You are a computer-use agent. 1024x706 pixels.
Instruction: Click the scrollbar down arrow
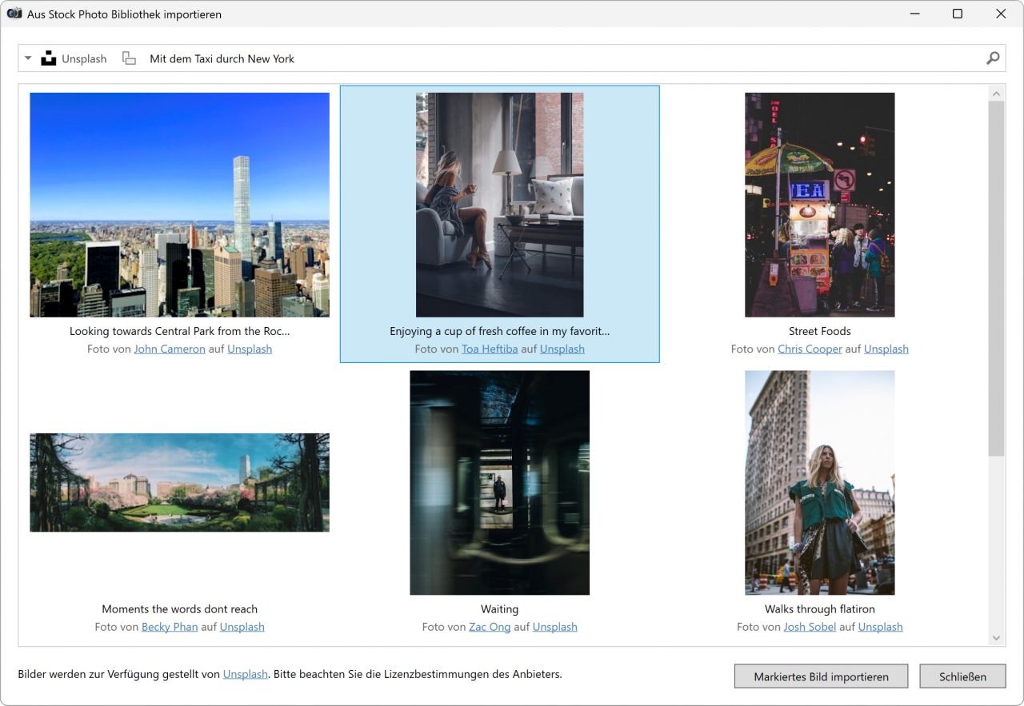[x=996, y=637]
